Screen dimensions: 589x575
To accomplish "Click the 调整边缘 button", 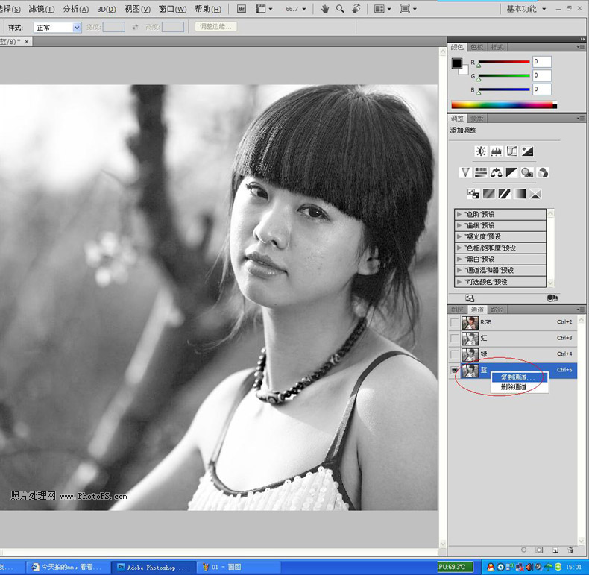I will [x=215, y=26].
